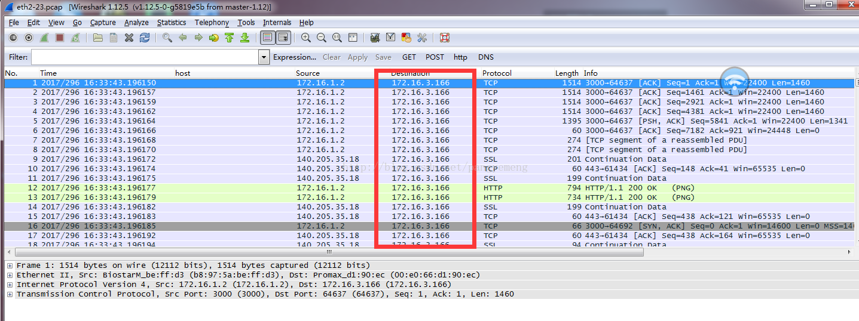Image resolution: width=859 pixels, height=321 pixels.
Task: Click the Apply filter button
Action: (x=357, y=57)
